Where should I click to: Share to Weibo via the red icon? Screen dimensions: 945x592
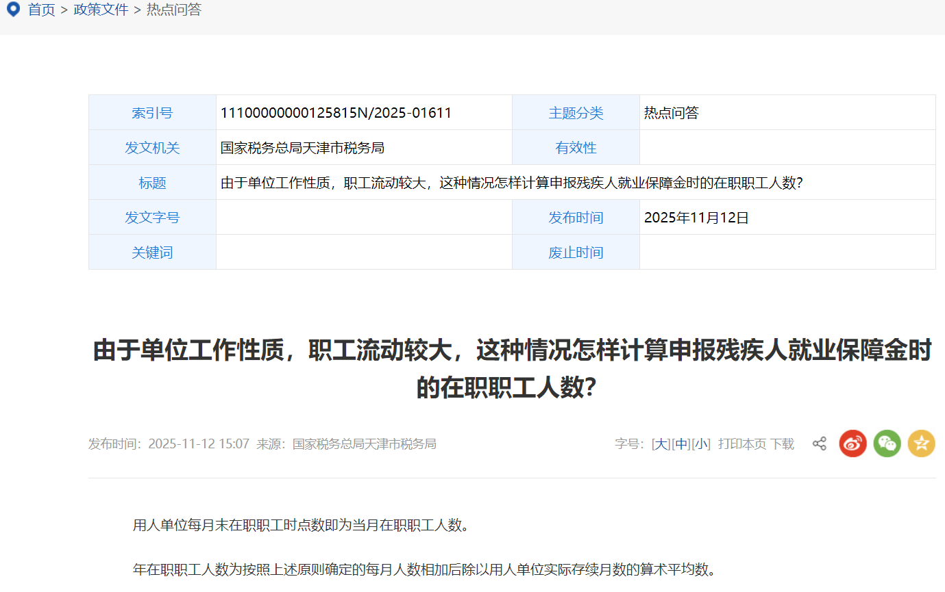(x=853, y=443)
